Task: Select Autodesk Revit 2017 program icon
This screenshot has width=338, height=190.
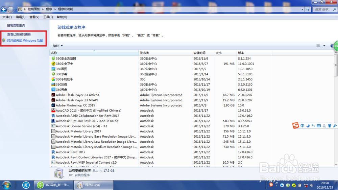Action: (53, 152)
